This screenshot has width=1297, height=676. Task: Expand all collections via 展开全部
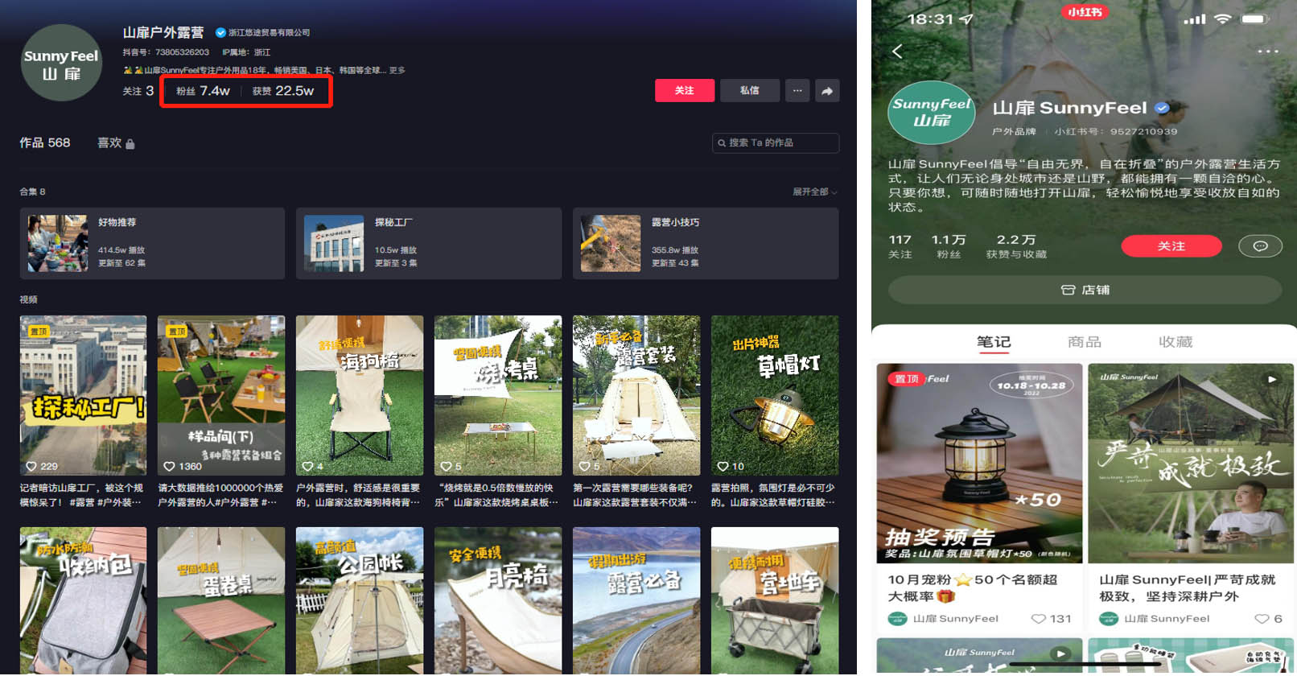[814, 192]
